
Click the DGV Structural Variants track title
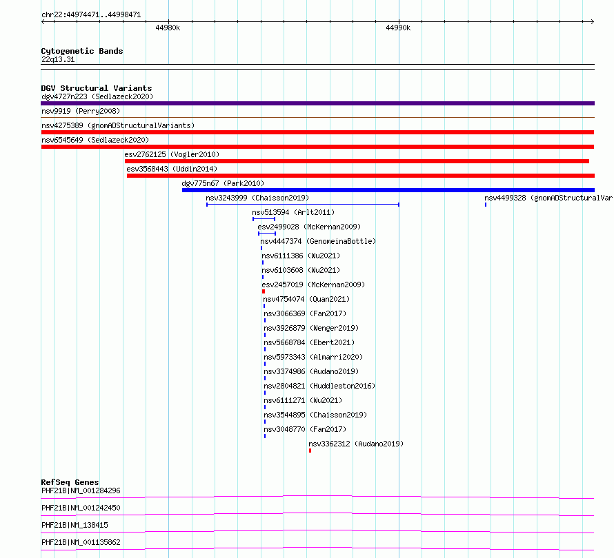click(97, 88)
